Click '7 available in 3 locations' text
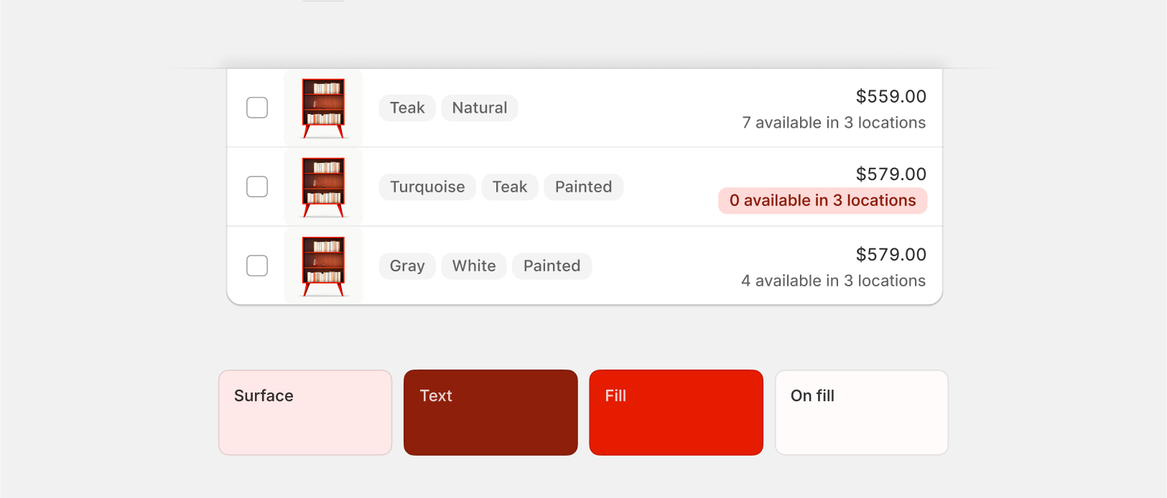This screenshot has height=498, width=1167. click(x=834, y=123)
